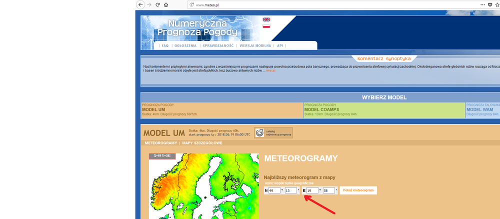Click the N degrees field containing 49

click(x=274, y=190)
